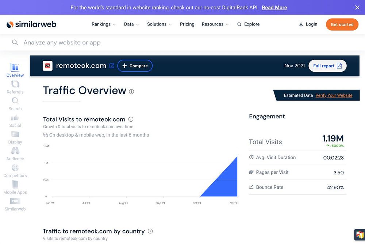Open the Display sidebar section

(x=15, y=137)
